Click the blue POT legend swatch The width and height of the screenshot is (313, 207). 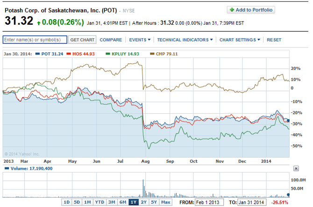pyautogui.click(x=37, y=54)
